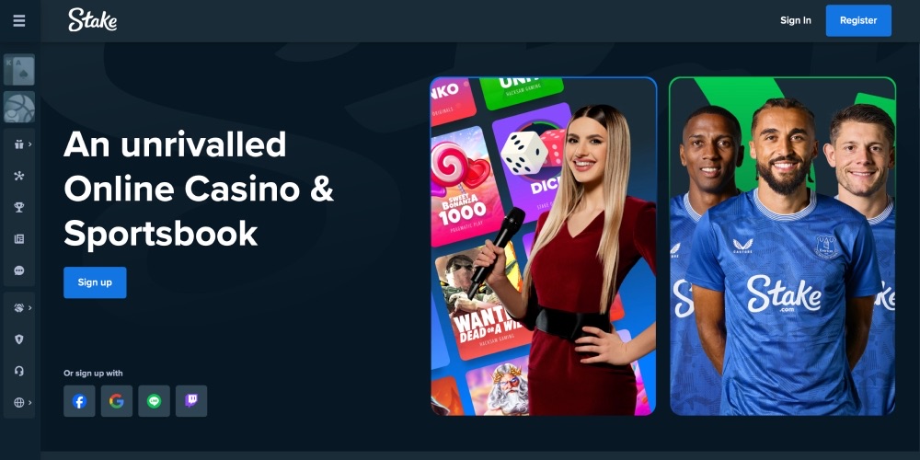
Task: Sign up with Google icon
Action: (x=117, y=401)
